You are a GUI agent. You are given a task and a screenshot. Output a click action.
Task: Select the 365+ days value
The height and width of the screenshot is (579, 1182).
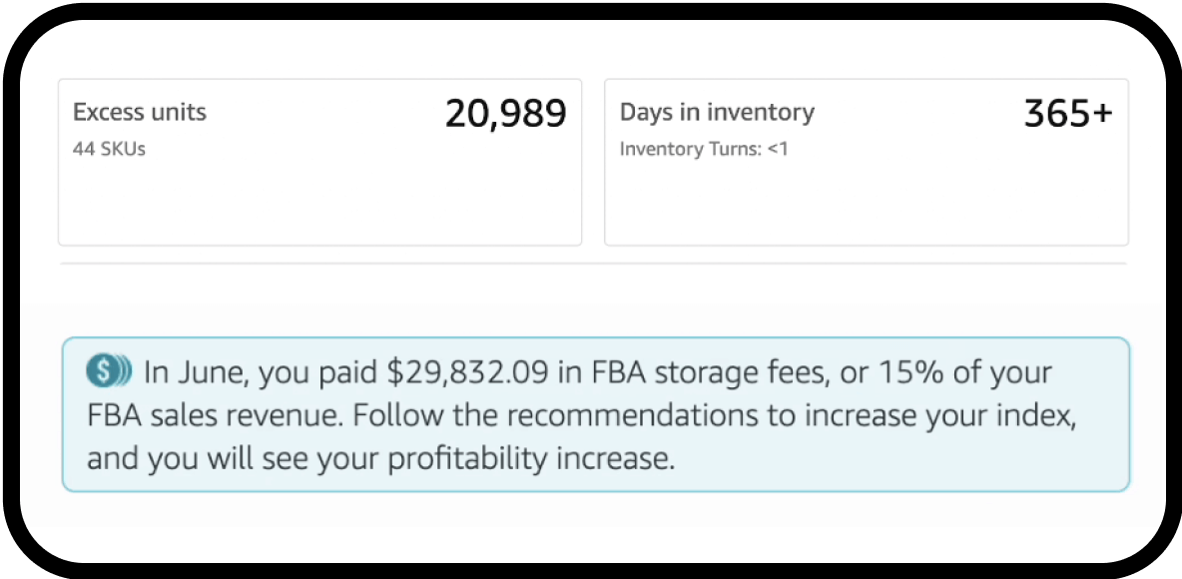click(1067, 115)
